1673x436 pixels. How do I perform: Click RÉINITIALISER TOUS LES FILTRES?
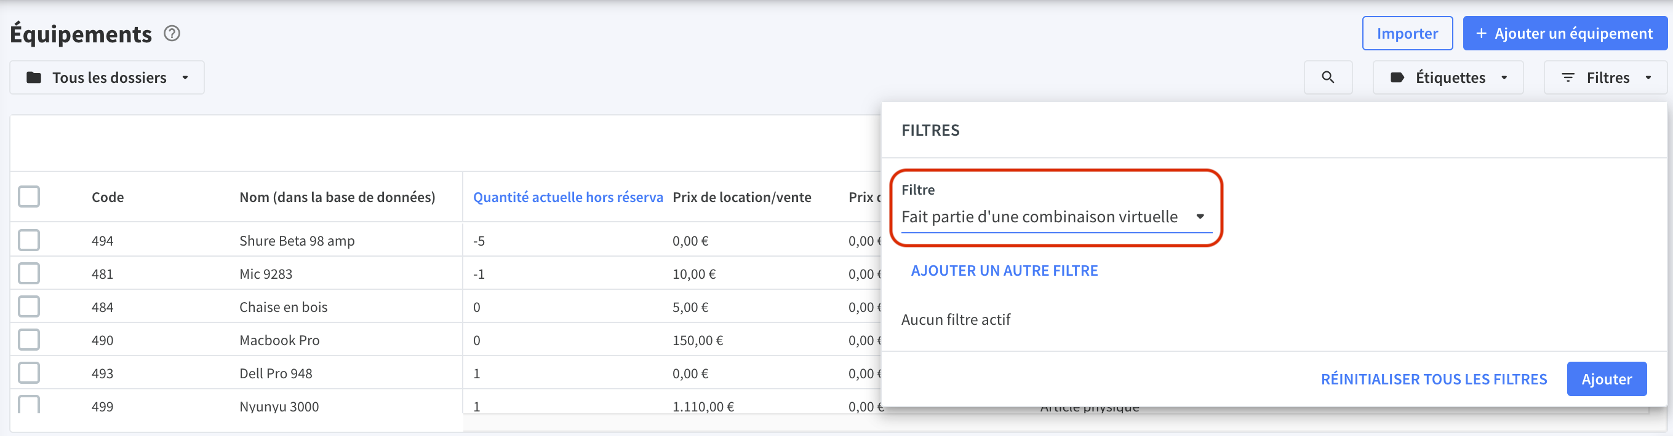[1434, 379]
